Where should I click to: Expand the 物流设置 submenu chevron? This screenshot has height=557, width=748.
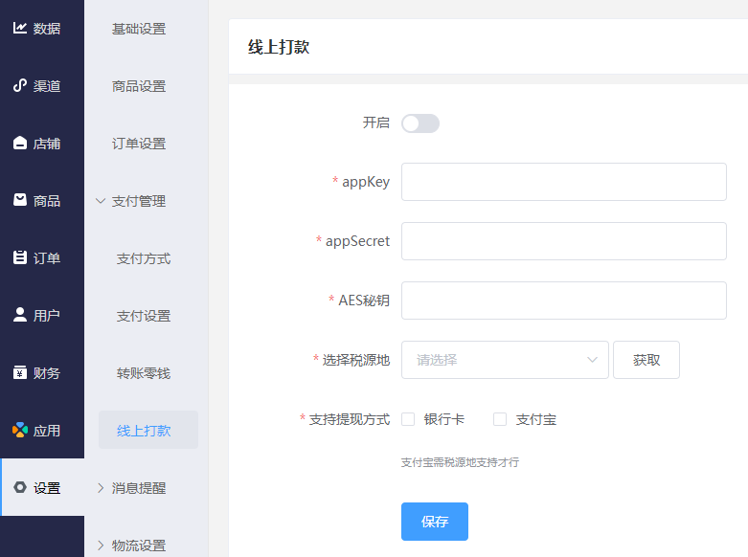101,546
